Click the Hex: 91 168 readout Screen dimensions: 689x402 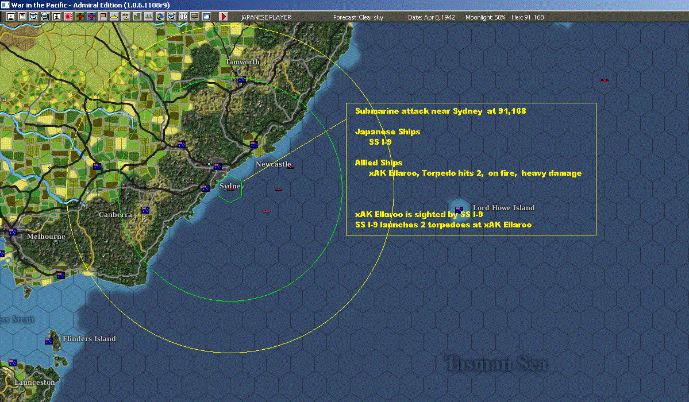[528, 17]
